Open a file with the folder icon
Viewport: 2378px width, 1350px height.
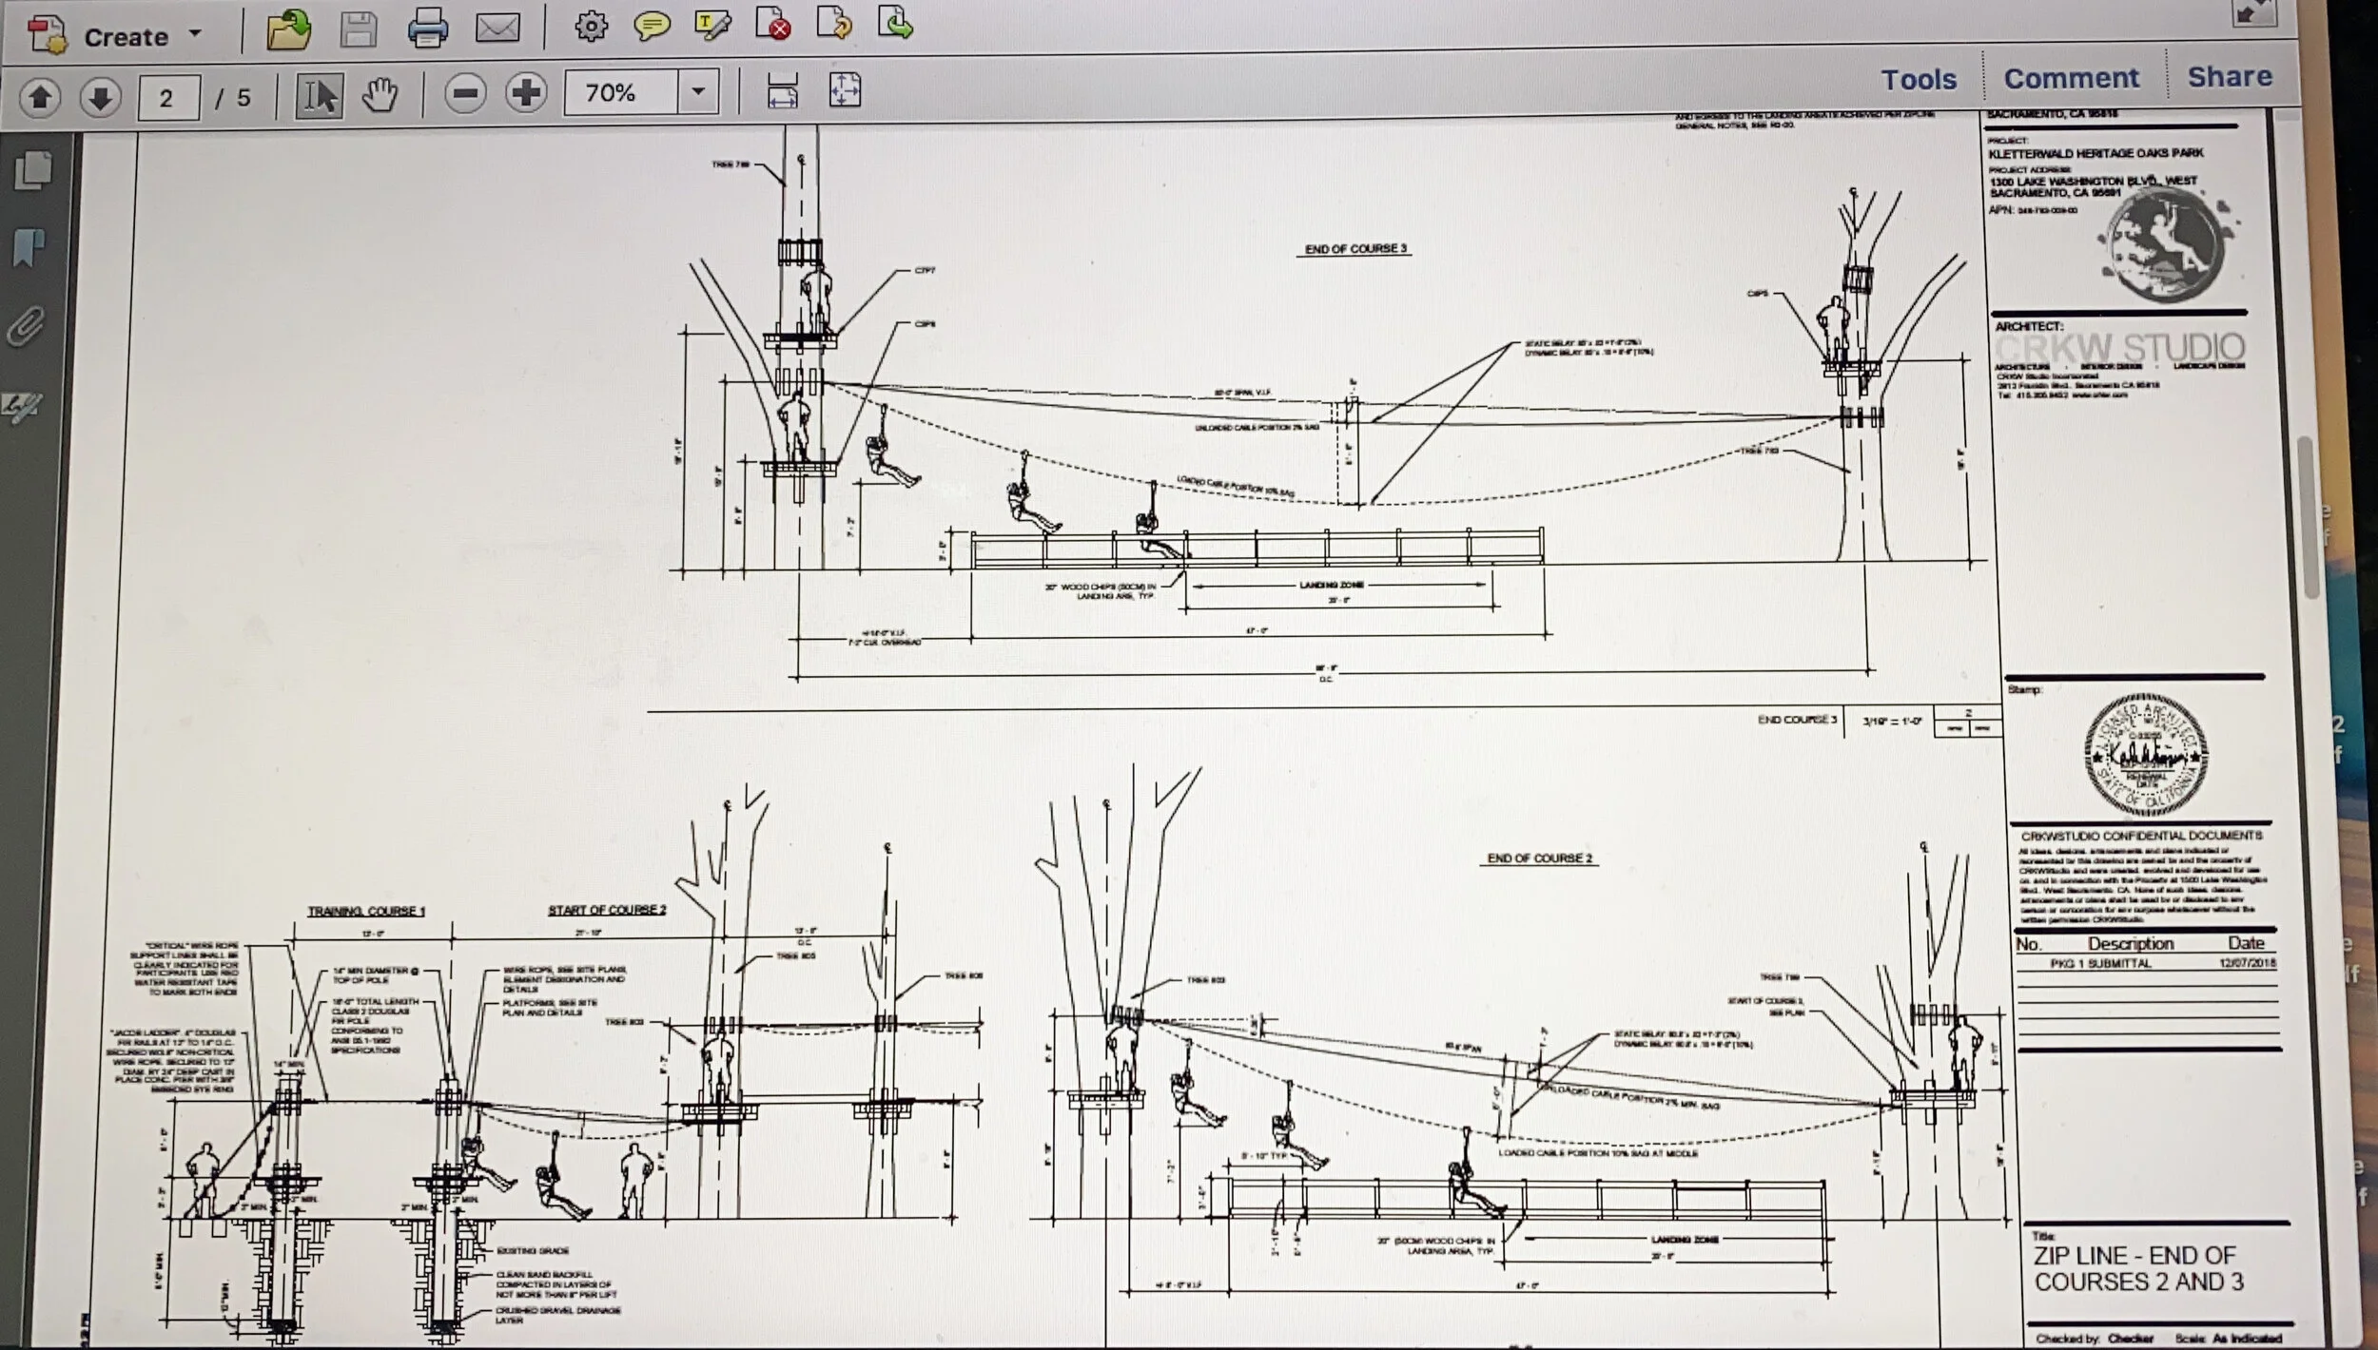tap(288, 30)
